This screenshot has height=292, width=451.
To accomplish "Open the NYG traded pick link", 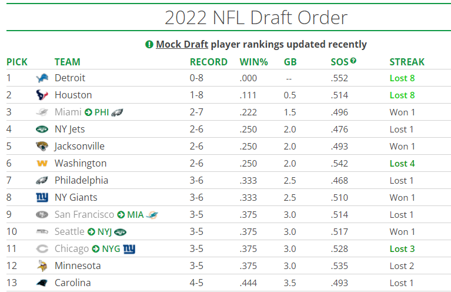I will click(x=111, y=248).
